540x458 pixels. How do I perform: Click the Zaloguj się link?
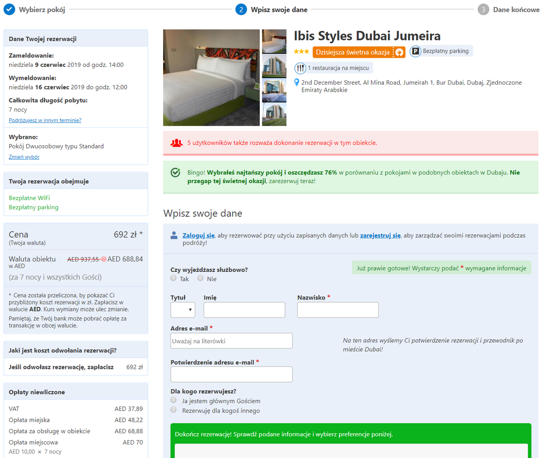pos(198,235)
